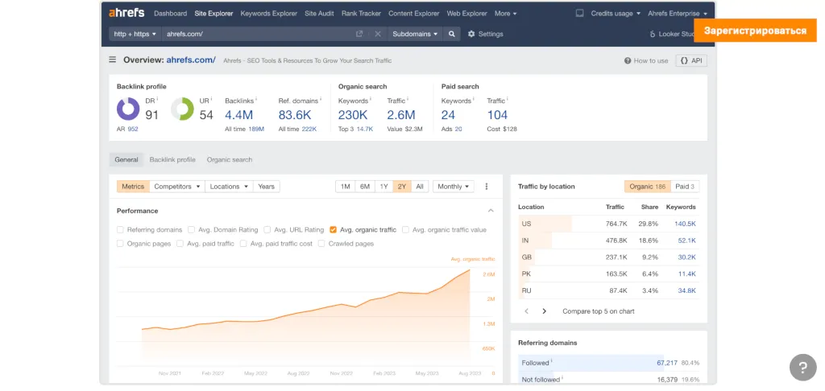Open Dashboard in top navigation
Image resolution: width=825 pixels, height=391 pixels.
point(171,13)
